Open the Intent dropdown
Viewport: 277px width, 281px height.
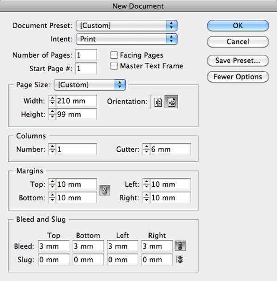(126, 39)
